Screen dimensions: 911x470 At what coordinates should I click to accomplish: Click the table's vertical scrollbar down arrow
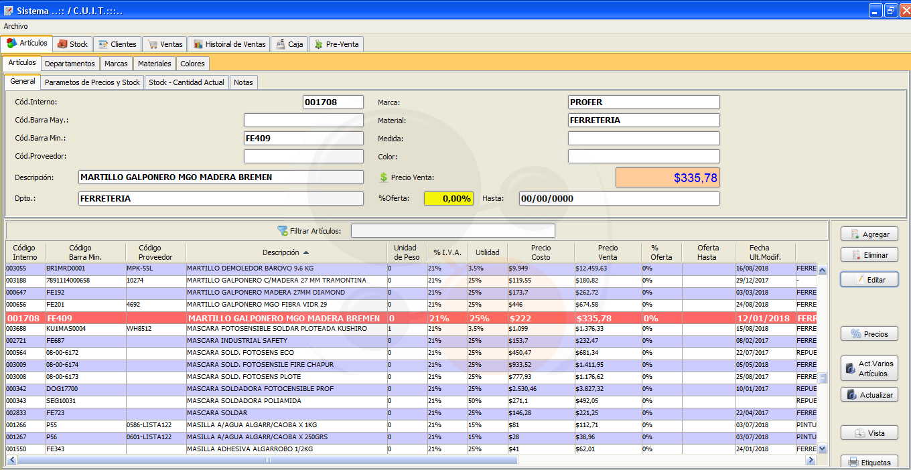pos(823,449)
